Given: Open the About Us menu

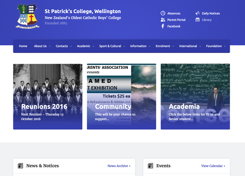Looking at the screenshot, I should [x=40, y=46].
